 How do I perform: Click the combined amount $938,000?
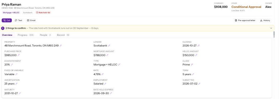tap(221, 7)
